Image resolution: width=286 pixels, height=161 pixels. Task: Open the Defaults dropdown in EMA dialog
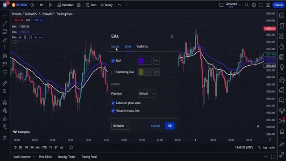(x=121, y=126)
